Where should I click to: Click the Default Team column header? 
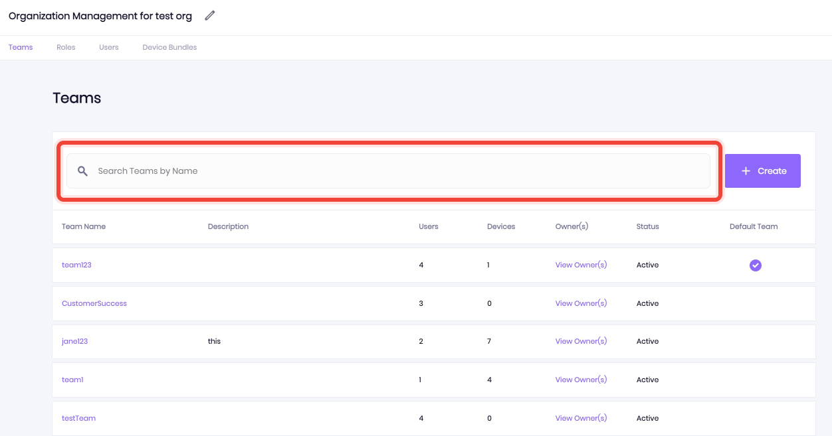(x=754, y=226)
